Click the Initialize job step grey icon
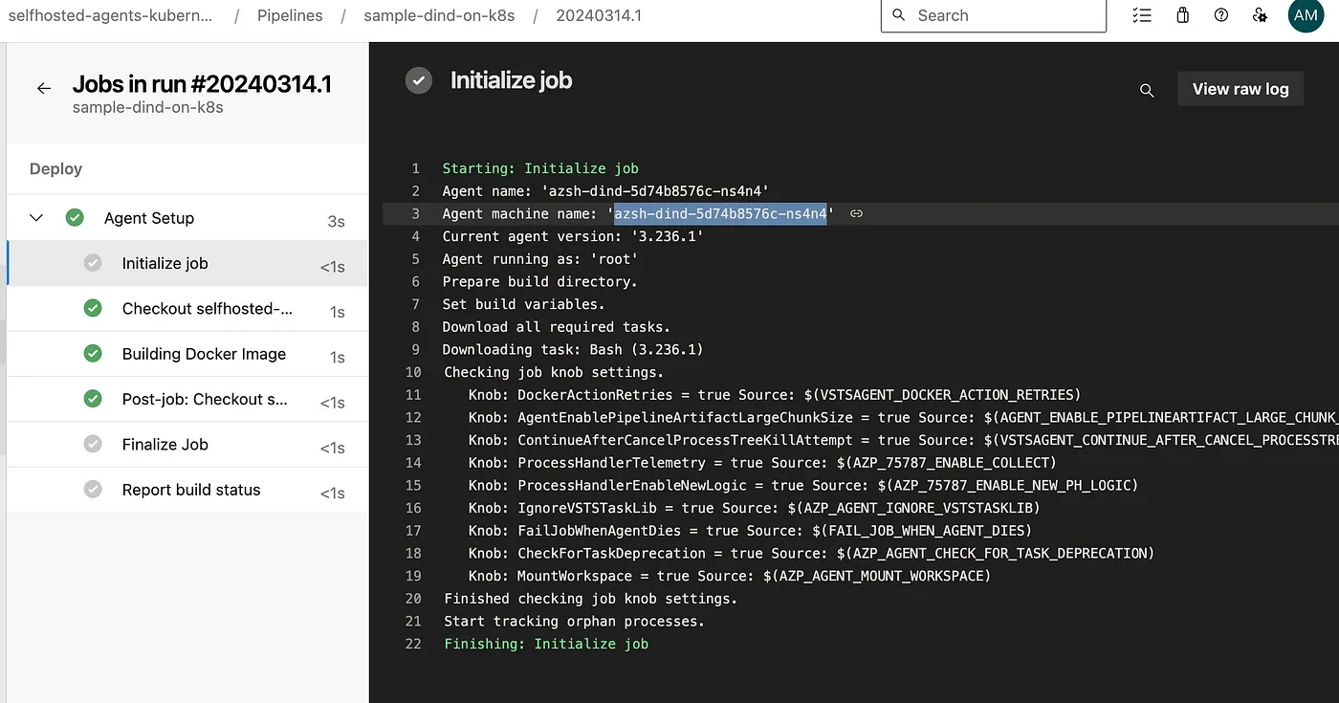Viewport: 1339px width, 703px height. tap(93, 263)
